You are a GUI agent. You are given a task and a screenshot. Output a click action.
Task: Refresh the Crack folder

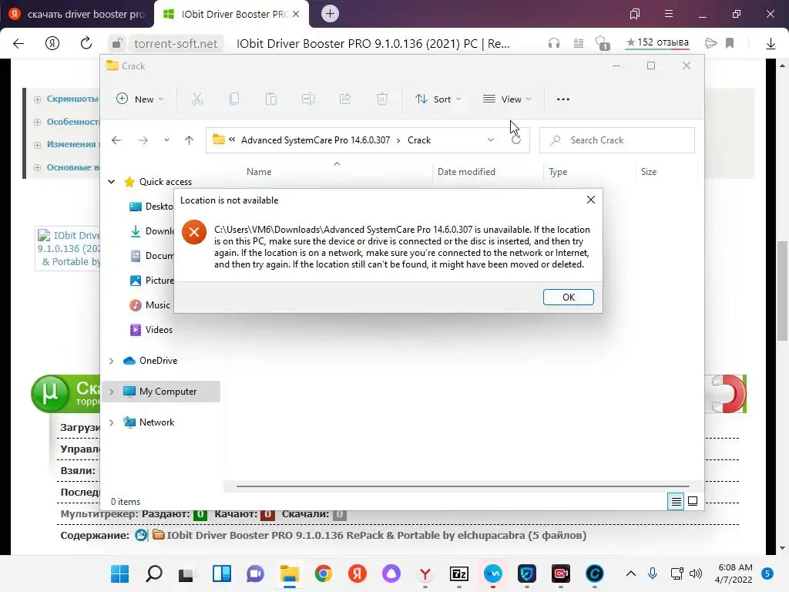(516, 140)
